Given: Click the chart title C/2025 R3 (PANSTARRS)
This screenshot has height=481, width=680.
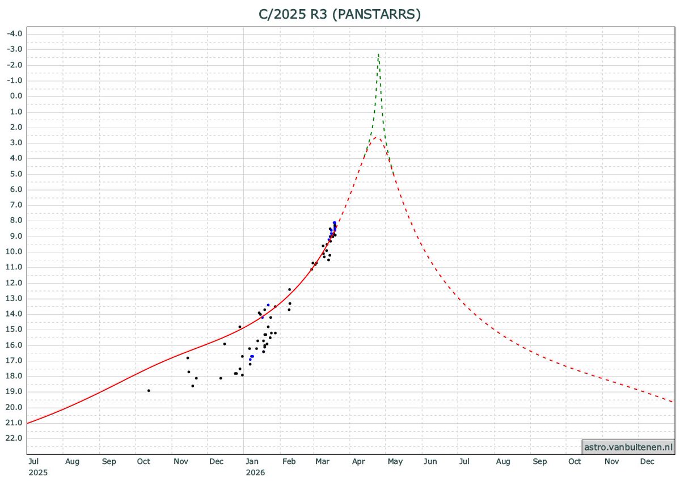Looking at the screenshot, I should 340,14.
